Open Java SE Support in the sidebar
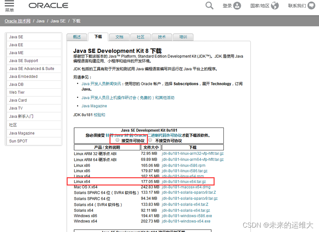 pyautogui.click(x=33, y=61)
